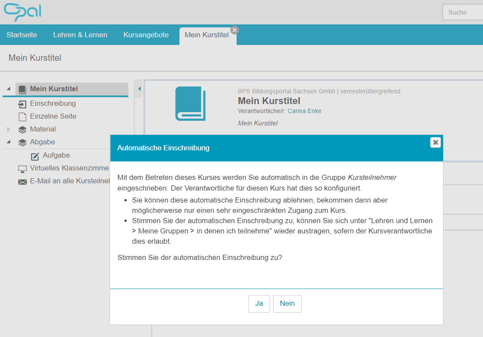Open the Aufgabe task-editing icon

pos(35,156)
